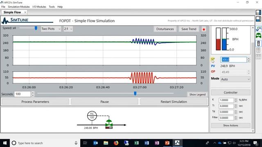The image size is (262, 147).
Task: Click the K gain stepper arrows
Action: 236,100
